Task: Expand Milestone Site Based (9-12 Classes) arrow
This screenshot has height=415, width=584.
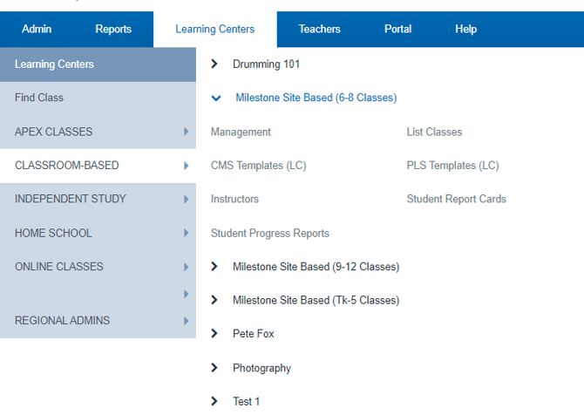Action: coord(214,267)
